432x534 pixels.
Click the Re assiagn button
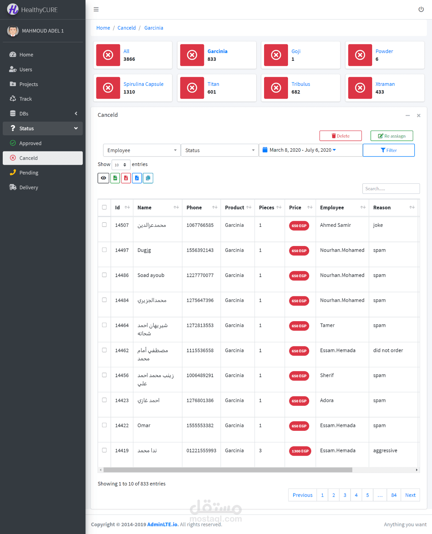(x=392, y=136)
